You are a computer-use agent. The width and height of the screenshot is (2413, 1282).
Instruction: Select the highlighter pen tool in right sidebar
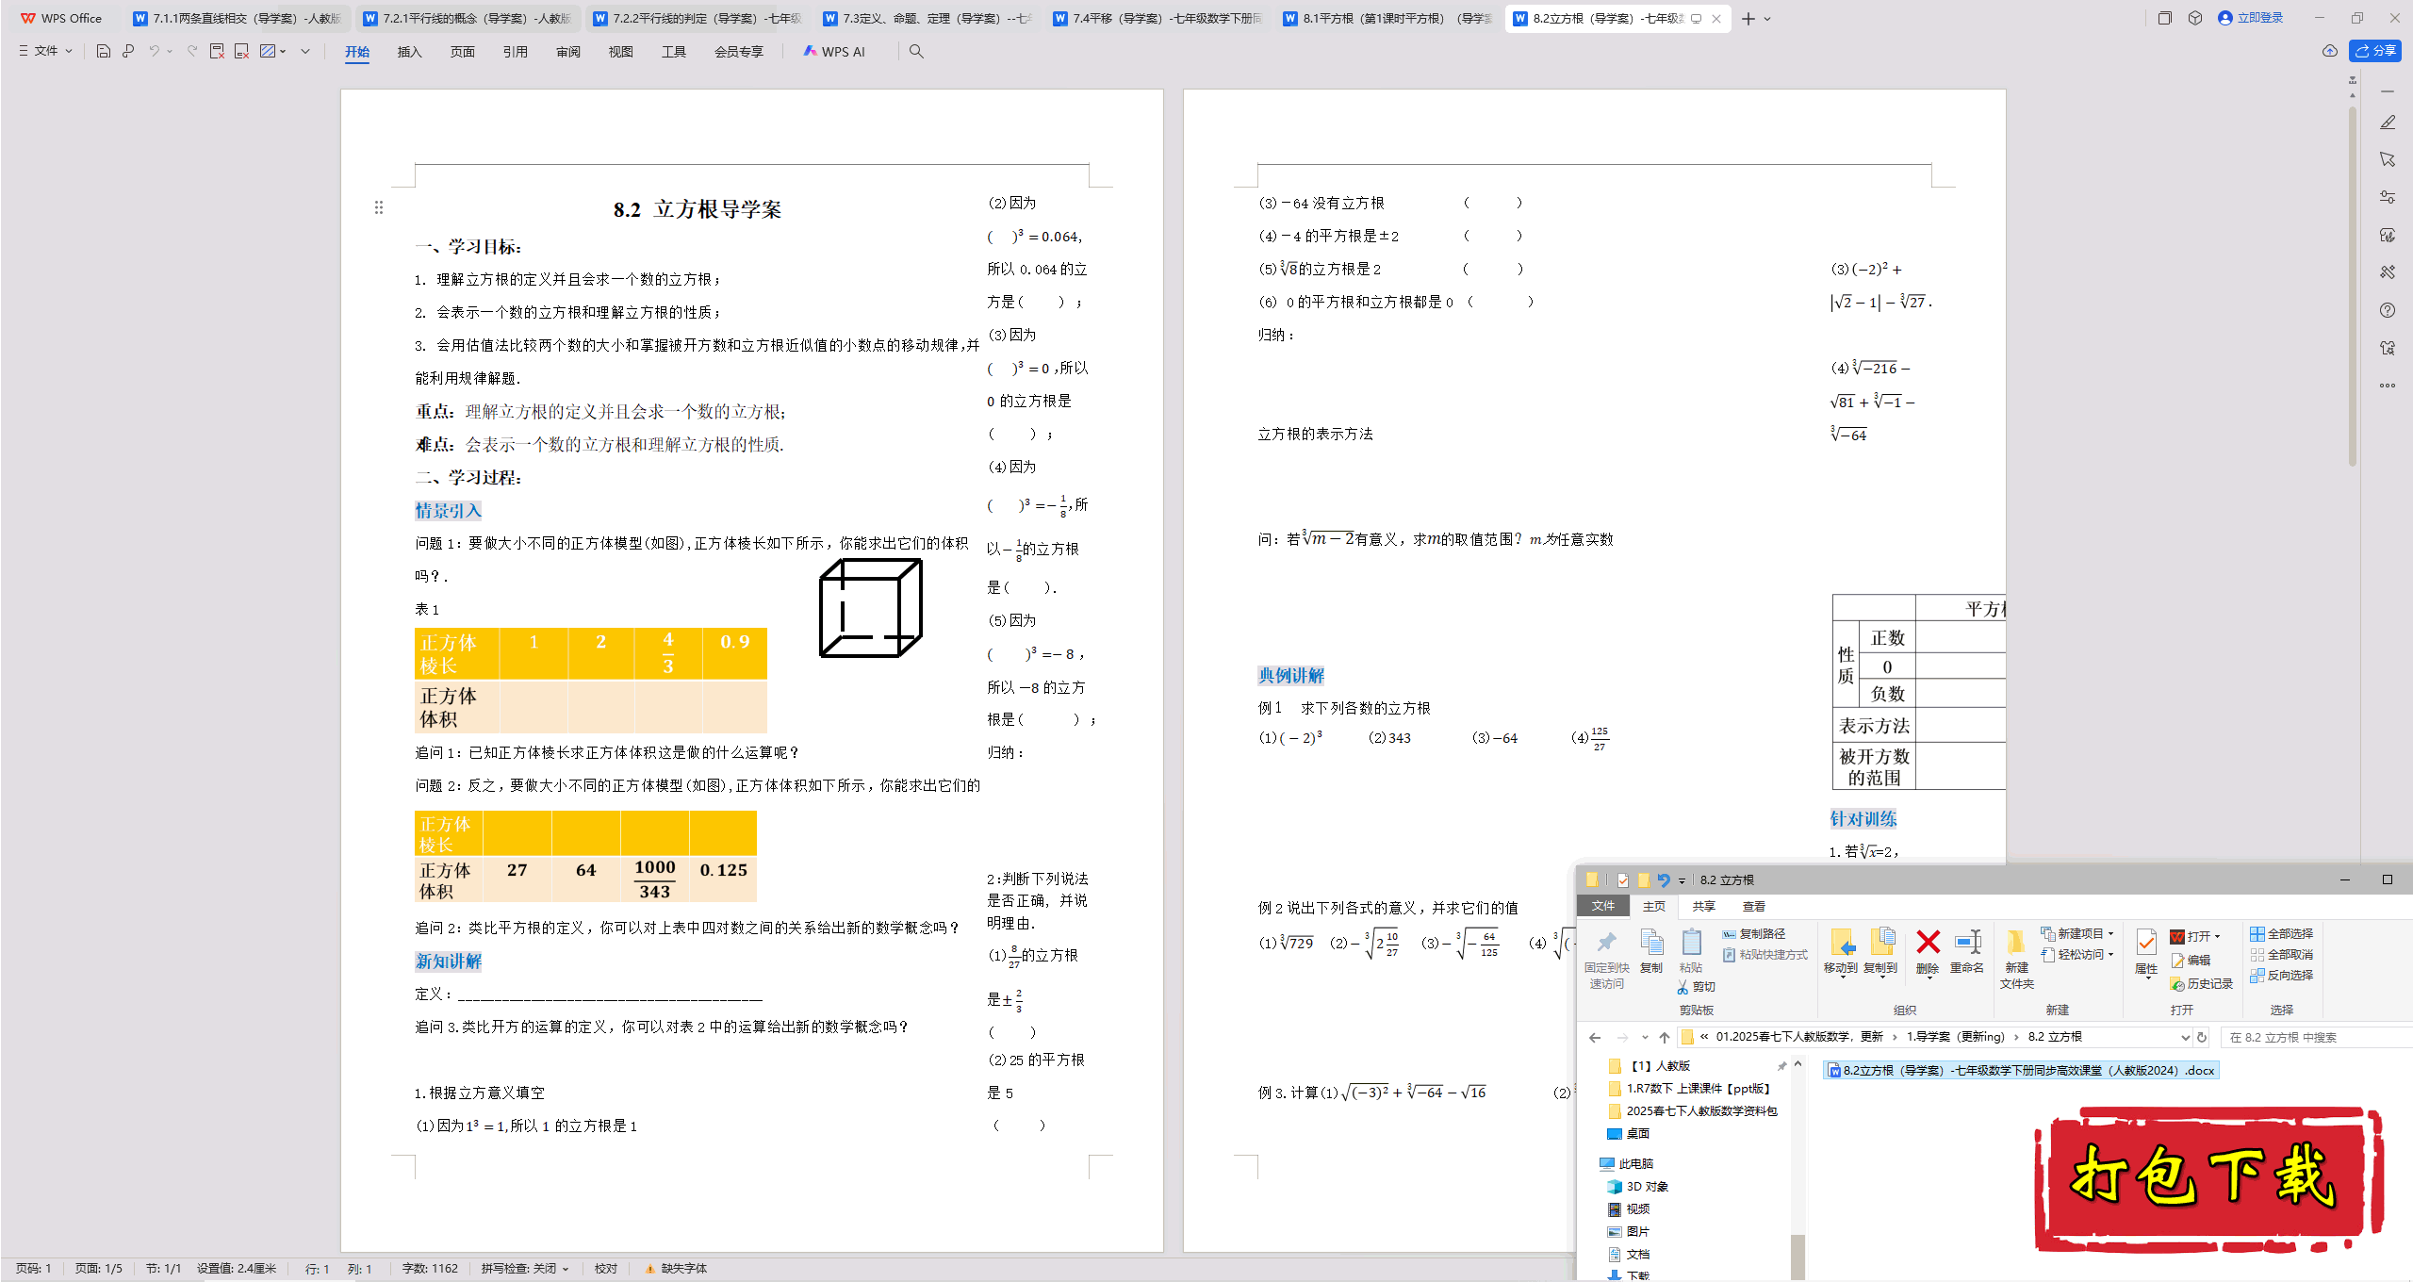pos(2388,123)
